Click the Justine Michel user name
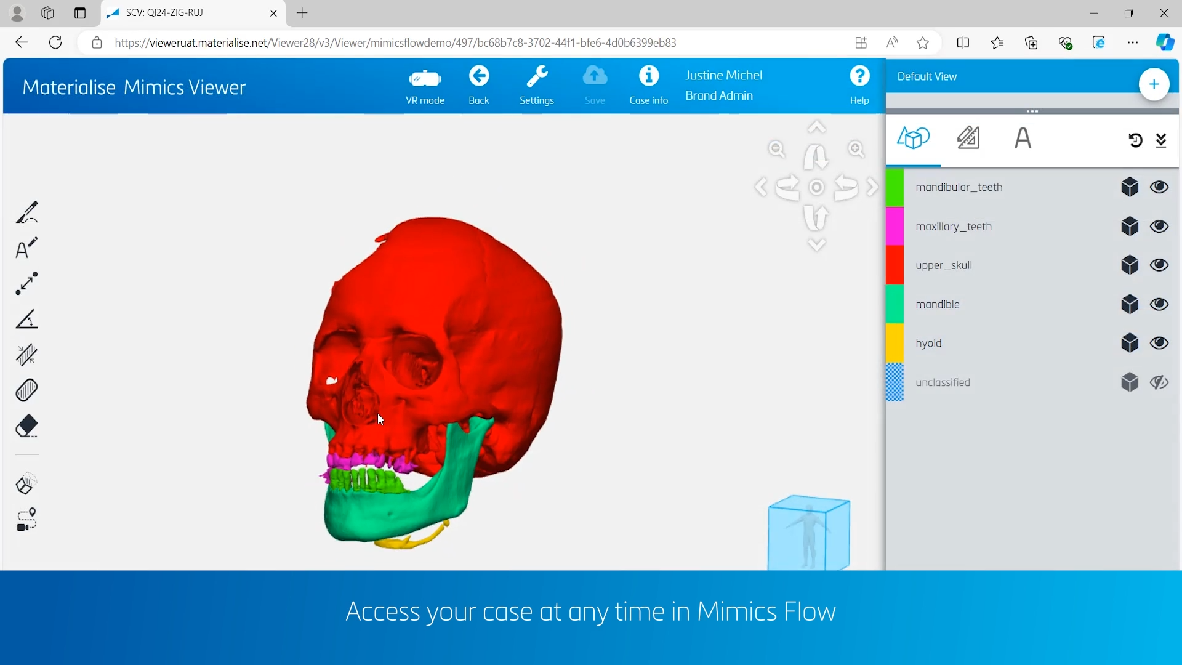The height and width of the screenshot is (665, 1182). (723, 75)
